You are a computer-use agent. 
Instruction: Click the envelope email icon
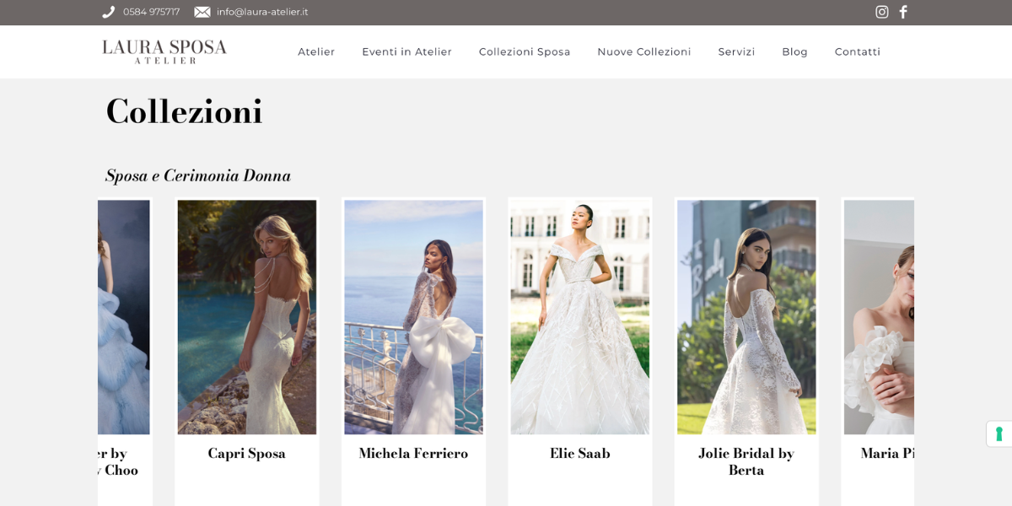coord(202,12)
